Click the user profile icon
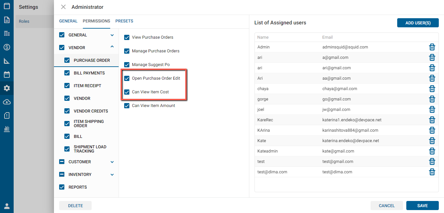 click(x=7, y=206)
